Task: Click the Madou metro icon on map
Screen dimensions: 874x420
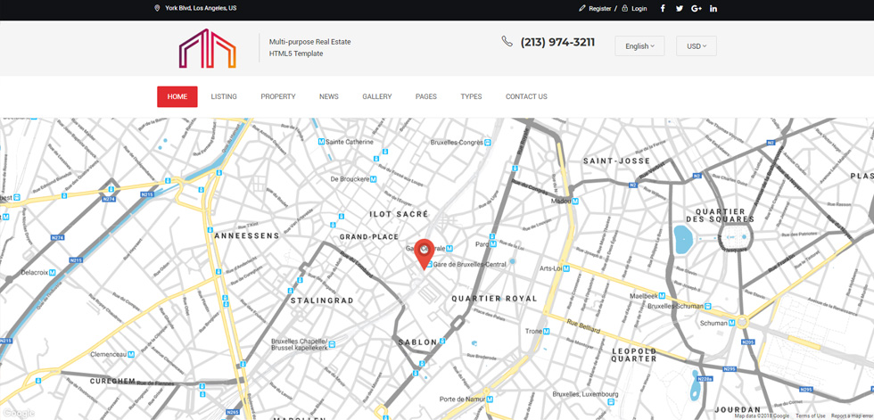Action: click(x=574, y=202)
